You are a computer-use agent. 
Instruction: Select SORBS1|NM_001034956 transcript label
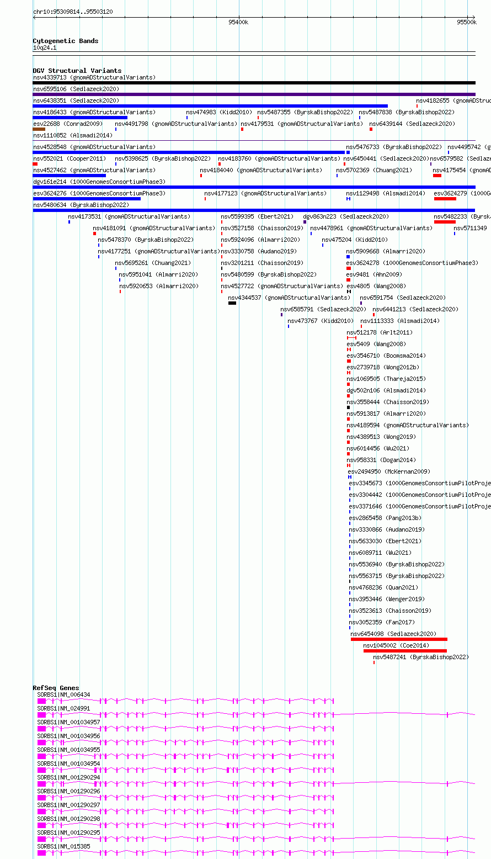point(69,736)
